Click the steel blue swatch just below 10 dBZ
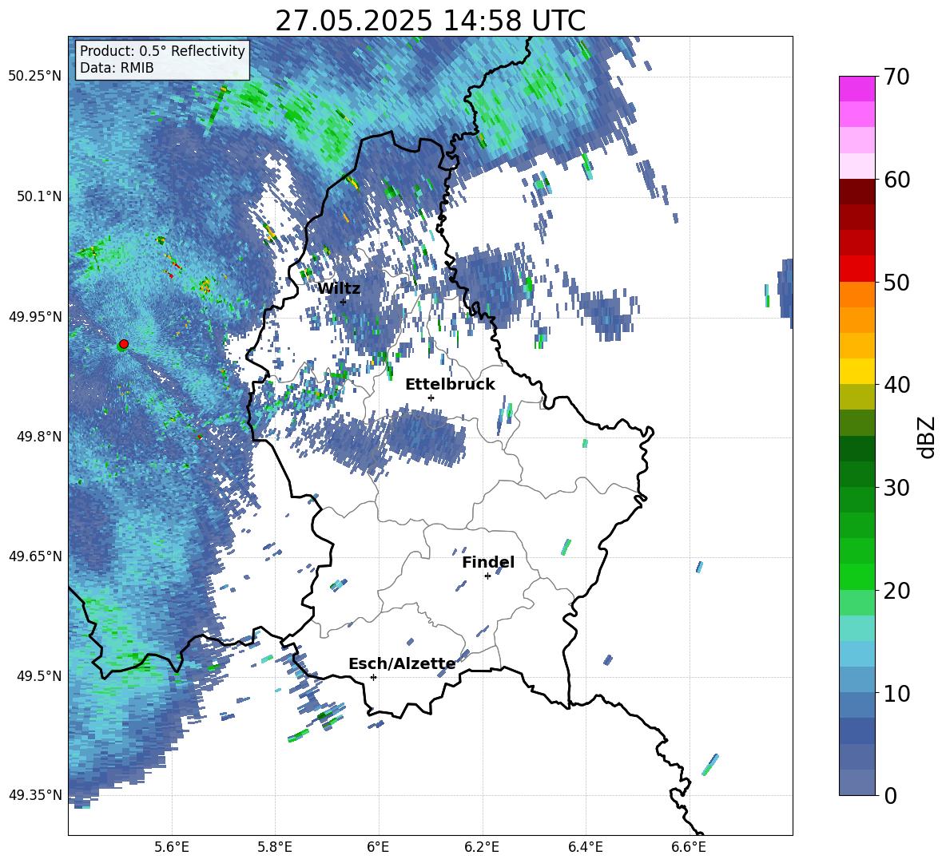The width and height of the screenshot is (946, 863). [x=857, y=705]
